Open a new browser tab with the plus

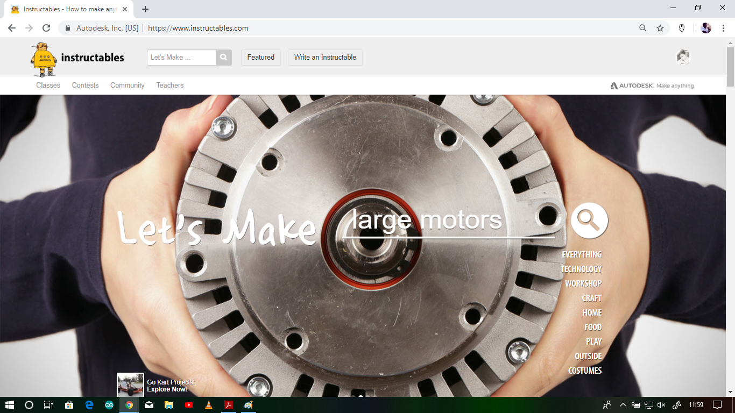pyautogui.click(x=145, y=9)
